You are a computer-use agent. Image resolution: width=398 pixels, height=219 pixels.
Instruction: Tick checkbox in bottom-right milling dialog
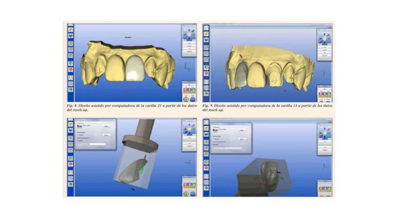click(214, 139)
